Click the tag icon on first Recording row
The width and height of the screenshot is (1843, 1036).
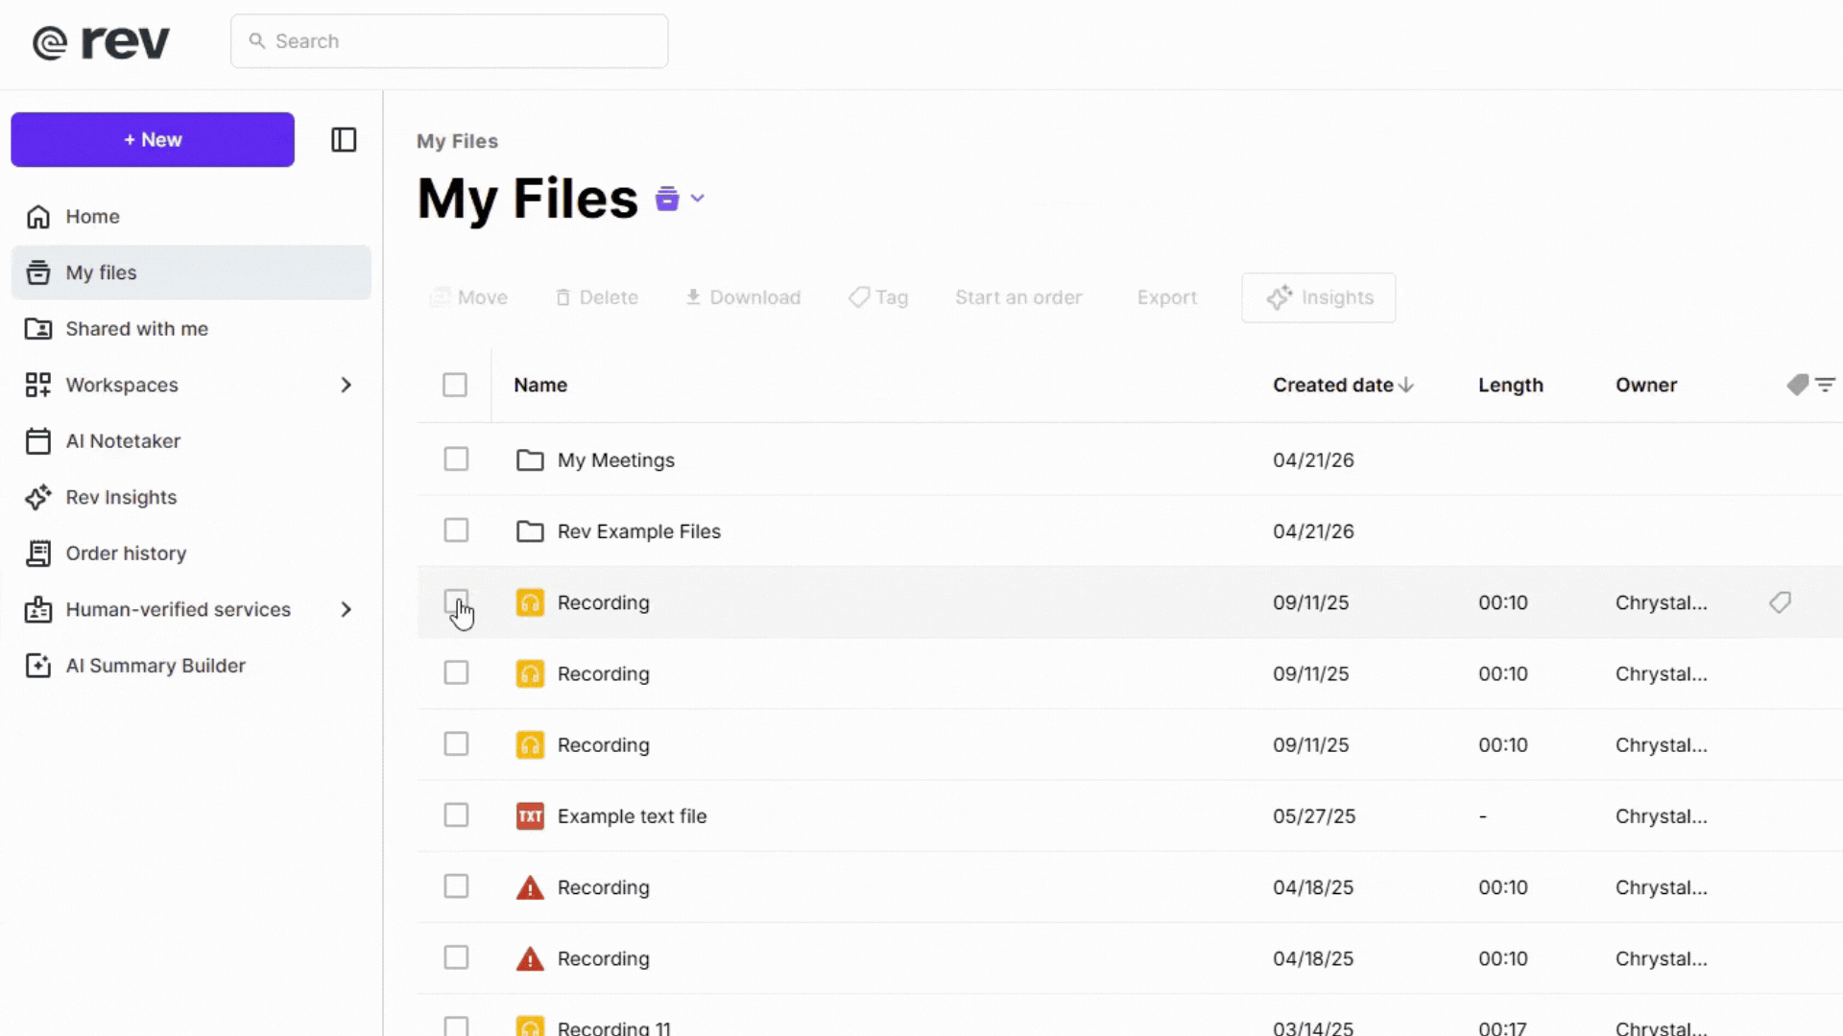(x=1781, y=602)
